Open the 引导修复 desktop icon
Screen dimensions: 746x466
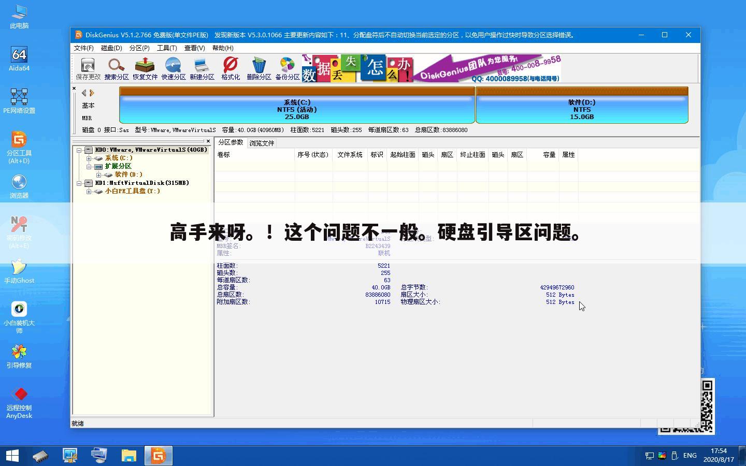(x=19, y=356)
